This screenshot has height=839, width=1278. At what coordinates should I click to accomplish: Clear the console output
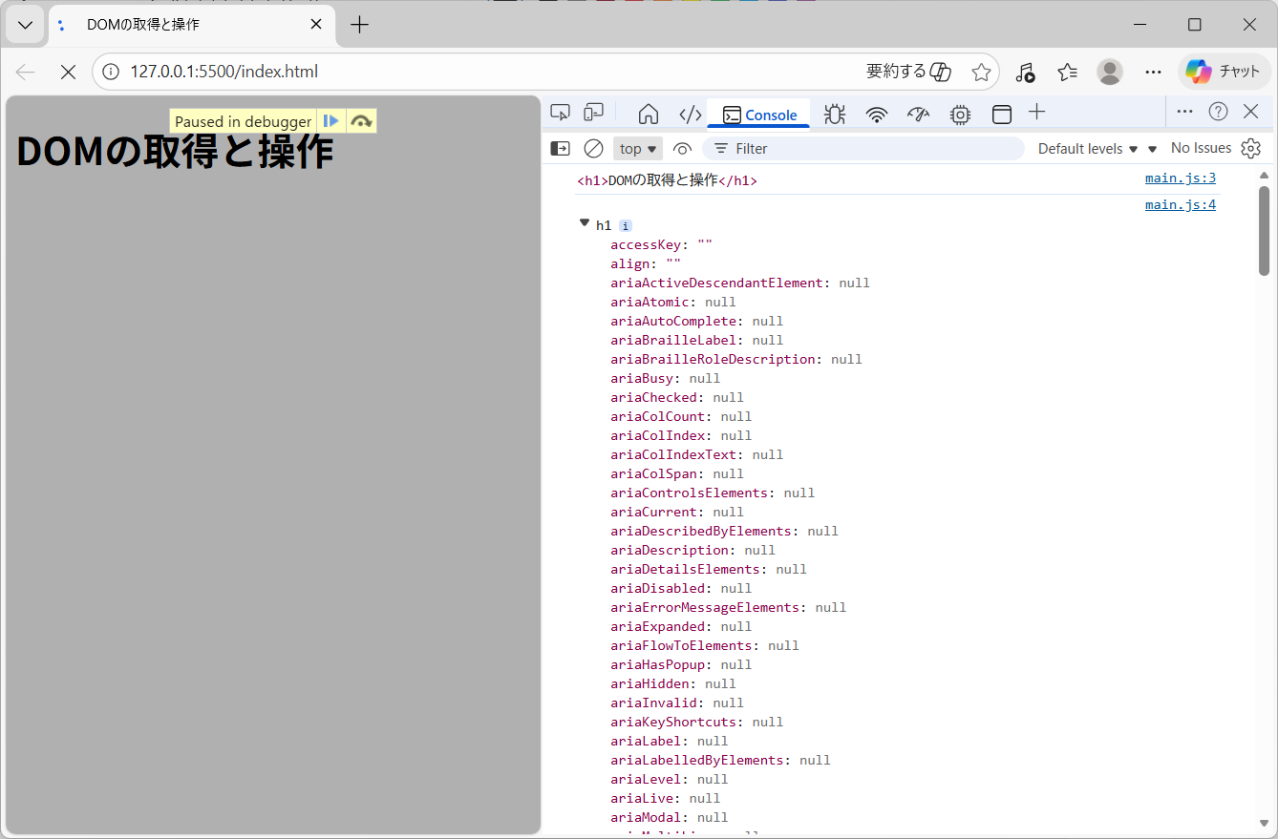coord(593,149)
